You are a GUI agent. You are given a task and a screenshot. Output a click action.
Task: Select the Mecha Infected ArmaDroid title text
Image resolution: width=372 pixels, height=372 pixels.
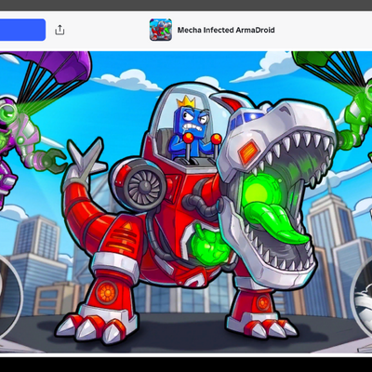click(226, 30)
